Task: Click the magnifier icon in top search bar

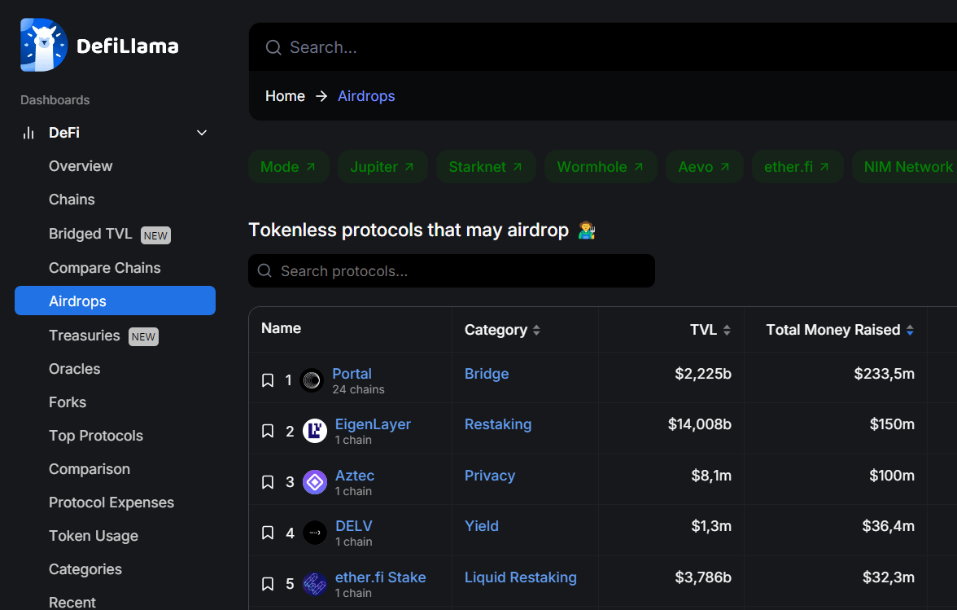Action: [273, 47]
